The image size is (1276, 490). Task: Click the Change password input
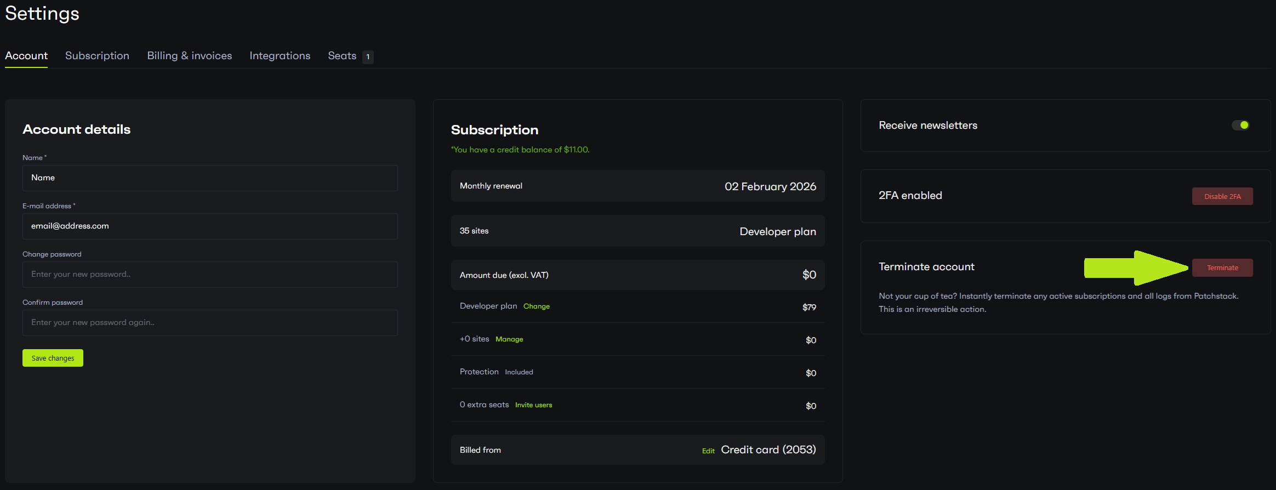tap(210, 275)
